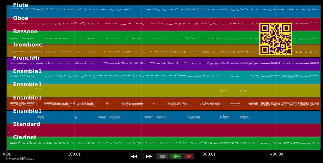The height and width of the screenshot is (163, 323).
Task: Select the Clarinet track label
Action: pyautogui.click(x=25, y=137)
